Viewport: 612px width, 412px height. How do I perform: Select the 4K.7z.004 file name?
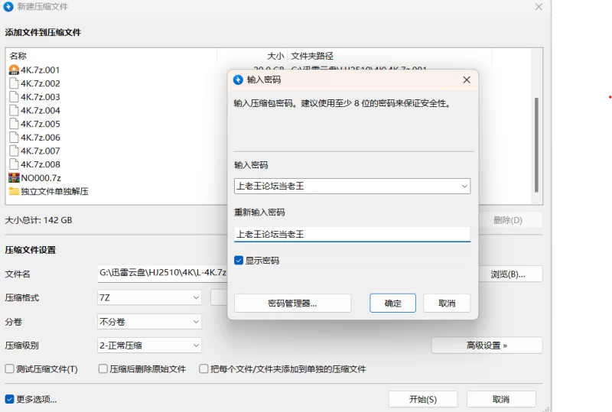41,110
